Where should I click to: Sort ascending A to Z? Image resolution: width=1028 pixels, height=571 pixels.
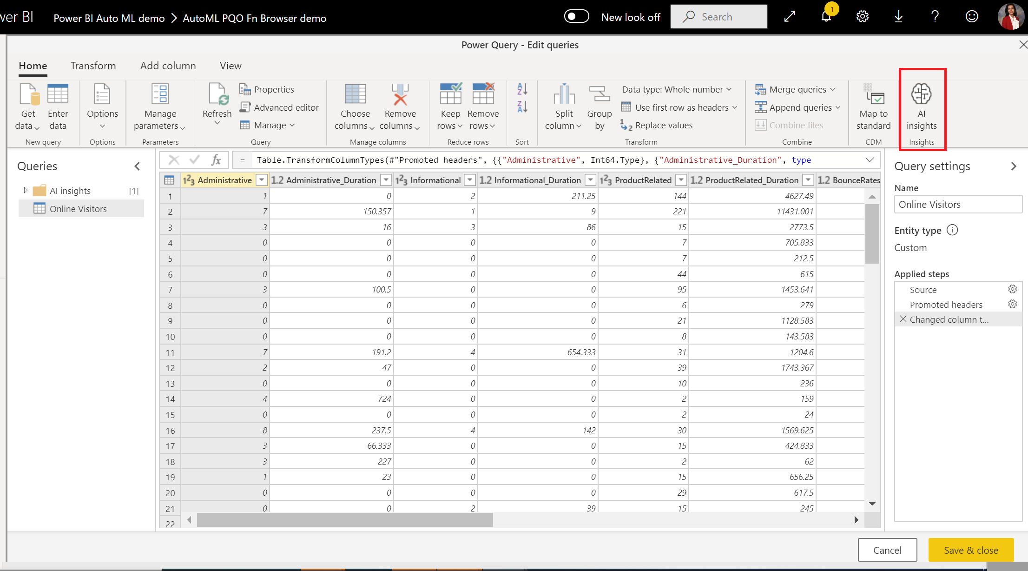pos(522,89)
